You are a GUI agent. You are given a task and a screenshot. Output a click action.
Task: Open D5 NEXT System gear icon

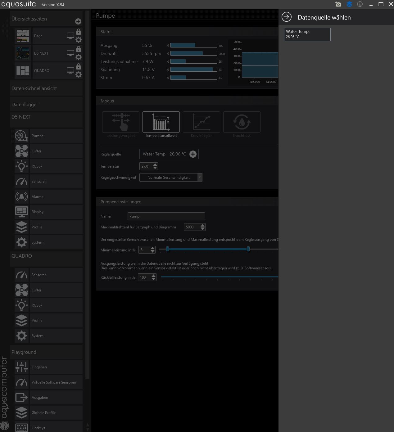click(21, 242)
